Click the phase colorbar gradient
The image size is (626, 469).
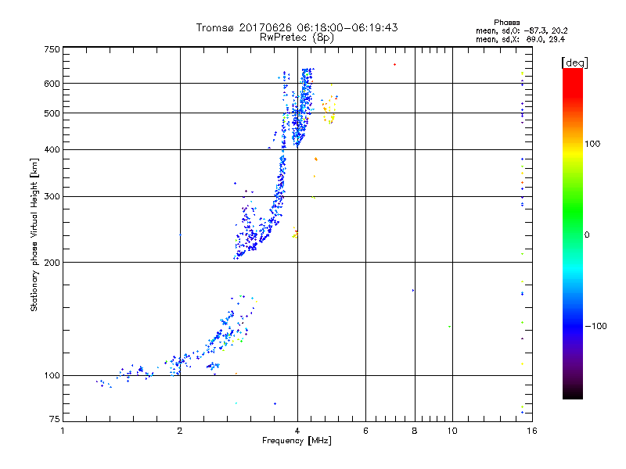pos(573,233)
